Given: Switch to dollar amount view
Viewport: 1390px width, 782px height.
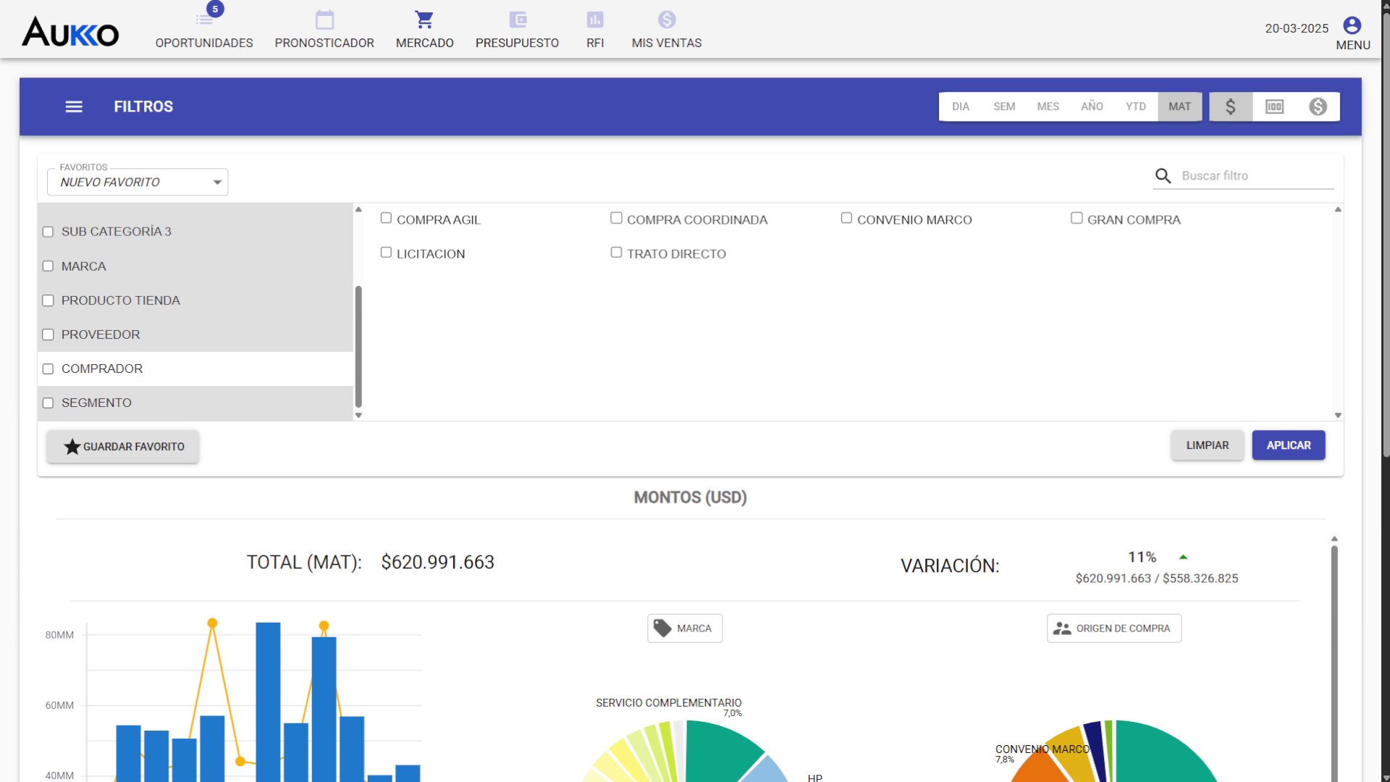Looking at the screenshot, I should tap(1231, 106).
